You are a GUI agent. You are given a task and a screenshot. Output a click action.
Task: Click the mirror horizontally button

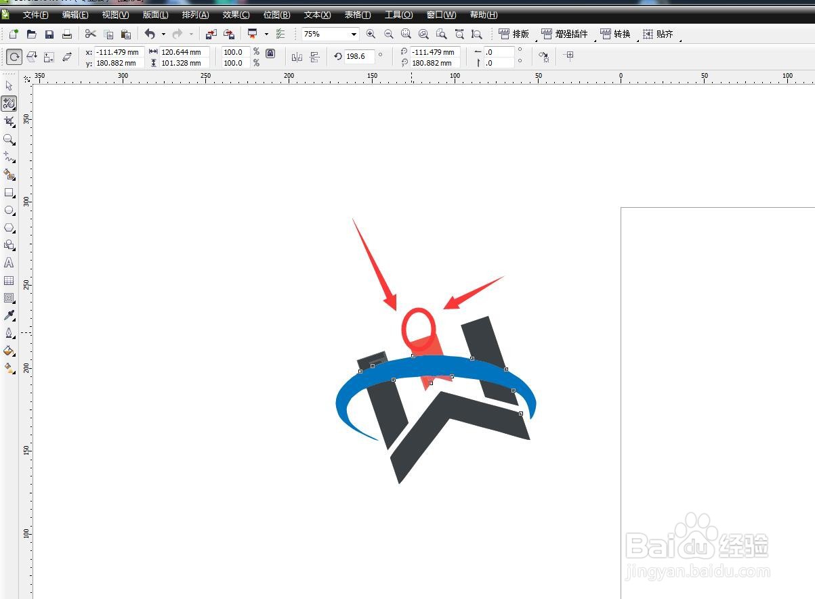pos(297,57)
